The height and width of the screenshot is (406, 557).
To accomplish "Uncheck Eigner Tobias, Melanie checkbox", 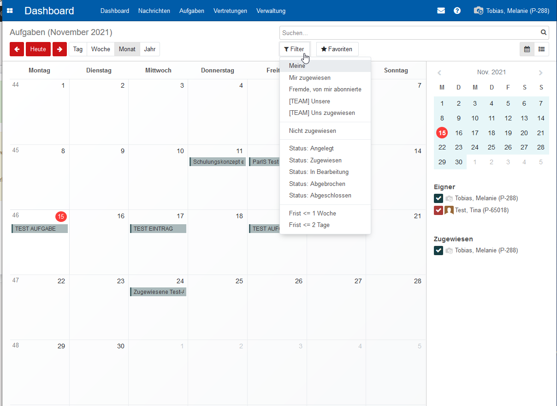I will 438,198.
